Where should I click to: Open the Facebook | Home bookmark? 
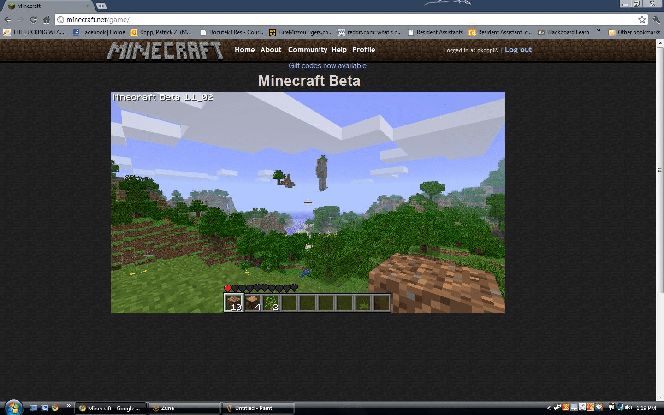99,32
